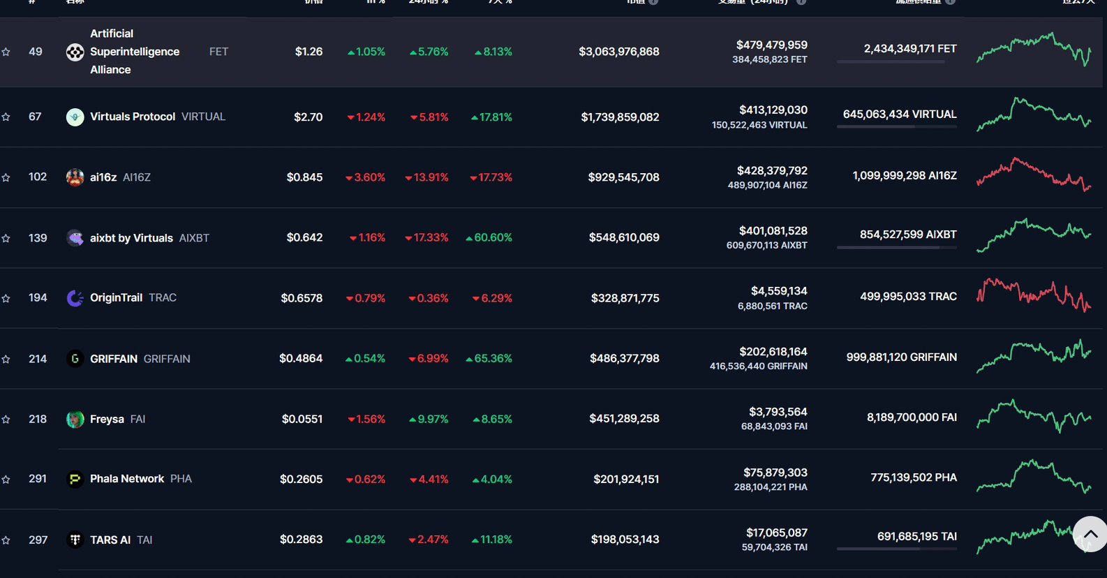Click Freysa supply 8,189,700,000 FAI
1107x578 pixels.
coord(912,417)
